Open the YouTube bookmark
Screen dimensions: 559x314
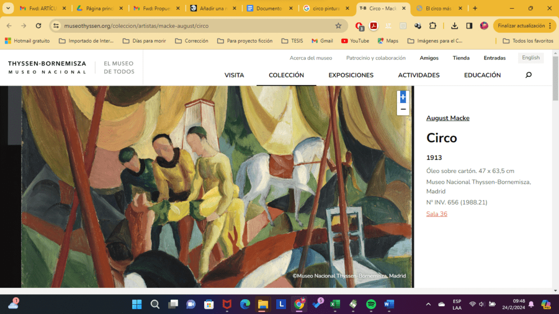point(355,41)
